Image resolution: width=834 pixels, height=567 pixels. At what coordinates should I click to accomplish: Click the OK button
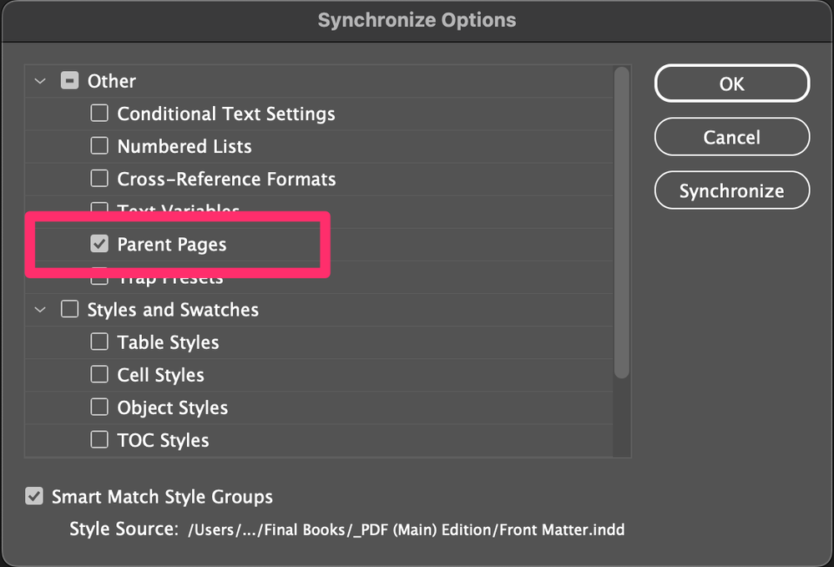pyautogui.click(x=731, y=84)
